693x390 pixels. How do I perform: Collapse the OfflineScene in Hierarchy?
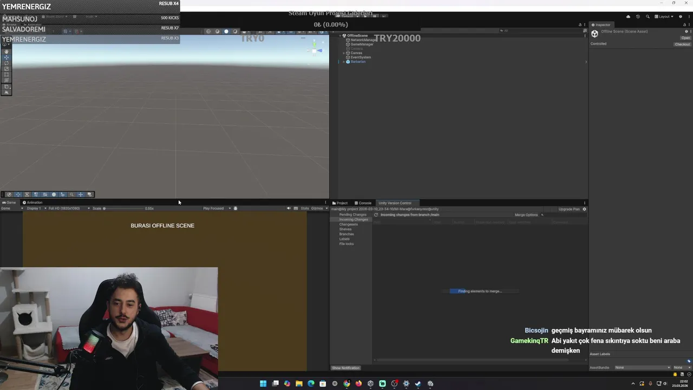[x=340, y=36]
